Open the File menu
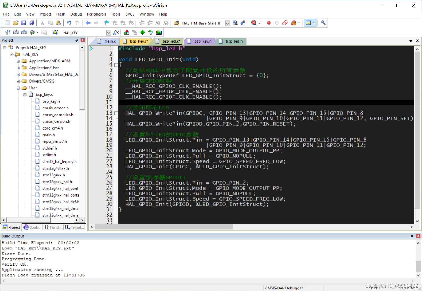 coord(6,14)
